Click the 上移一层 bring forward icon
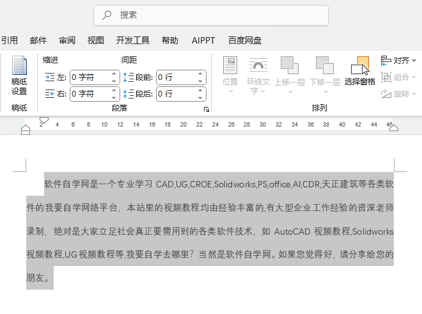 click(290, 65)
